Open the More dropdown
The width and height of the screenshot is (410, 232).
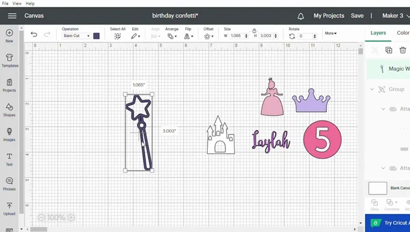click(x=331, y=33)
